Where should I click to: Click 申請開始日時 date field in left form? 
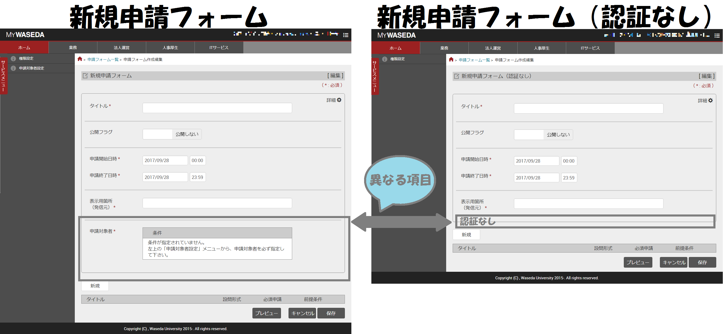pyautogui.click(x=165, y=161)
